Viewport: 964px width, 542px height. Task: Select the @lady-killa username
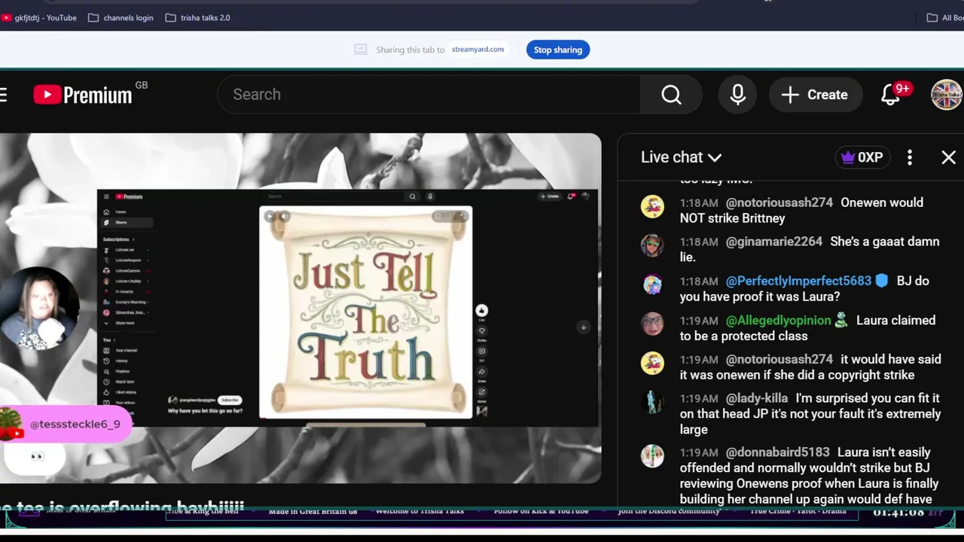(757, 398)
